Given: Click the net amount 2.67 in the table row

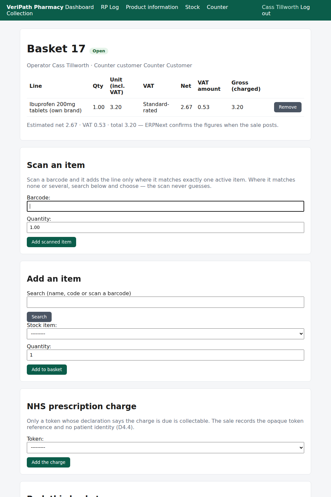Looking at the screenshot, I should [186, 107].
